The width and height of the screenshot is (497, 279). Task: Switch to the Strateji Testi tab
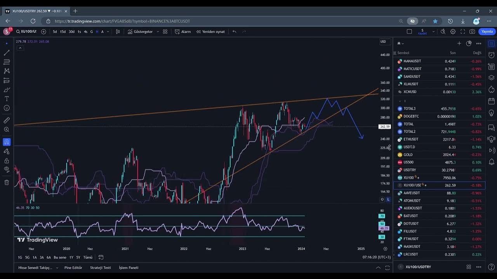click(100, 268)
